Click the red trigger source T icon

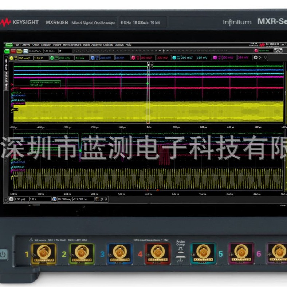point(256,51)
